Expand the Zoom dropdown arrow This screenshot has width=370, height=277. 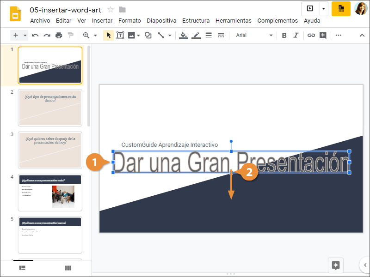click(95, 35)
